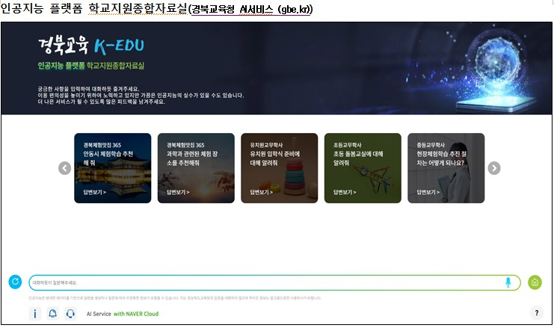This screenshot has width=554, height=328.
Task: Click '답변보기 >' on the elementary care card
Action: tap(345, 192)
